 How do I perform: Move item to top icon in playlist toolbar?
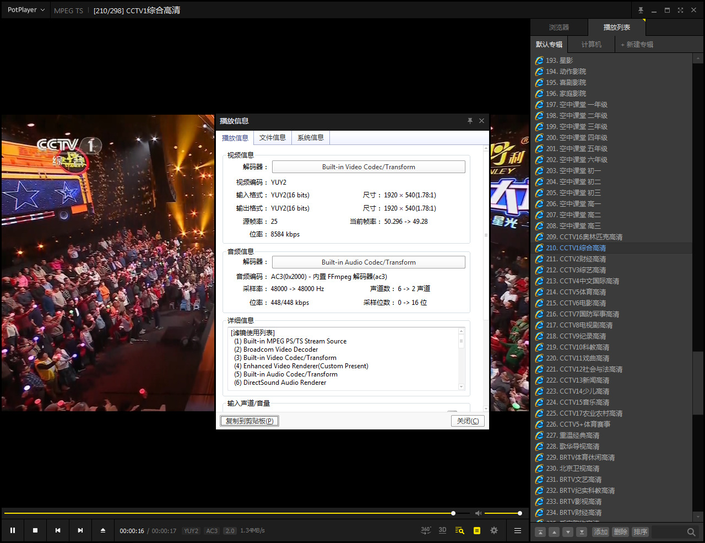(x=541, y=532)
